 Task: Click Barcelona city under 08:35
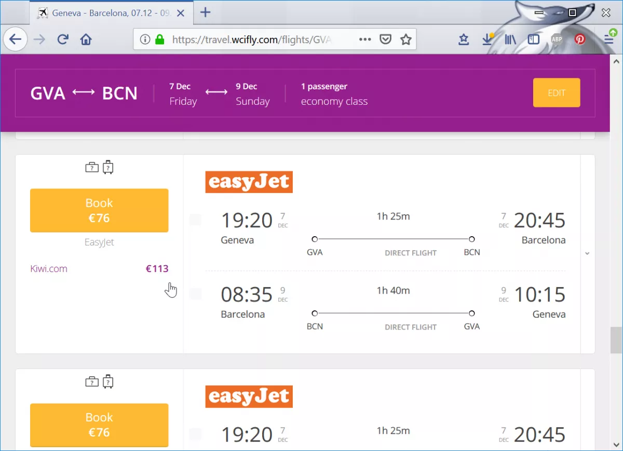(x=243, y=314)
